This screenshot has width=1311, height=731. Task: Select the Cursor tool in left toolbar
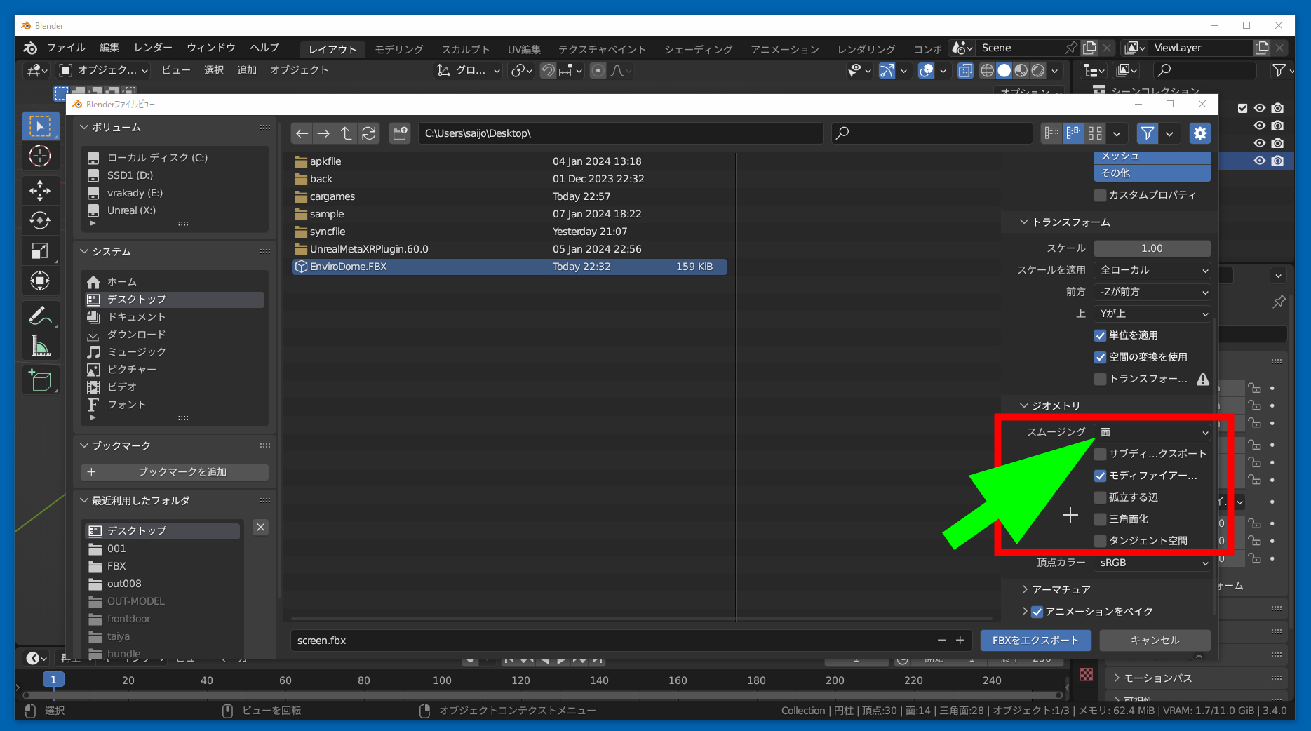(x=40, y=156)
